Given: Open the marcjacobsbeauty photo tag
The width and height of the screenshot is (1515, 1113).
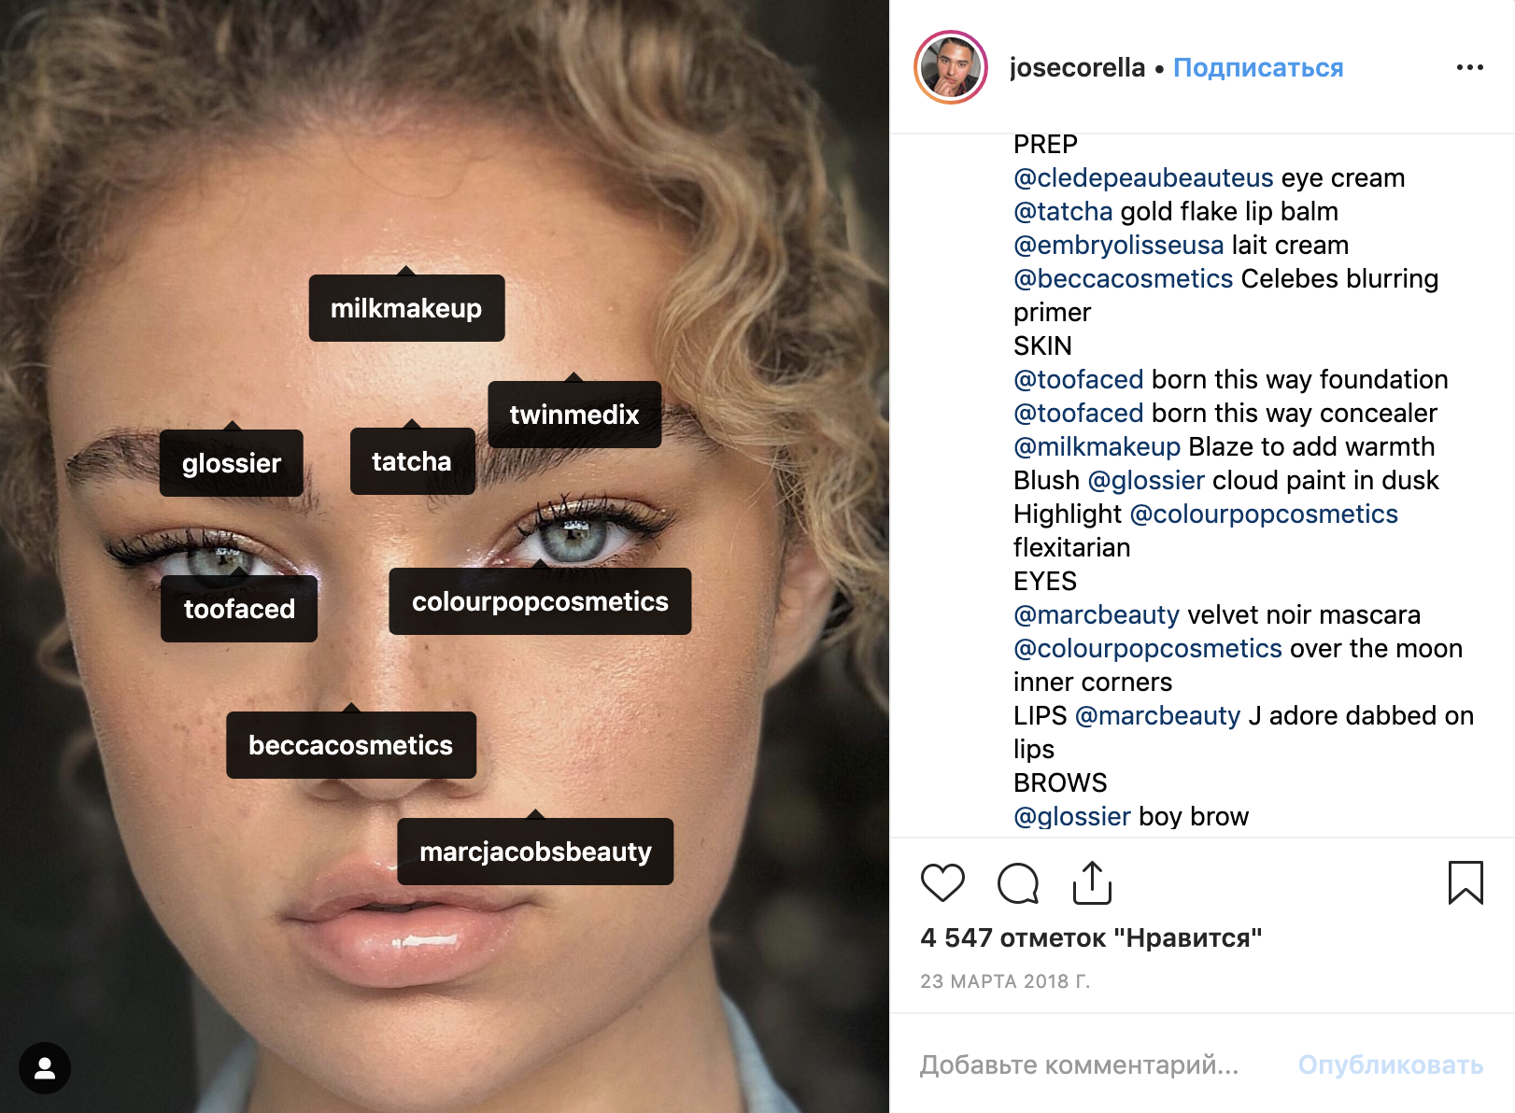Looking at the screenshot, I should (535, 852).
